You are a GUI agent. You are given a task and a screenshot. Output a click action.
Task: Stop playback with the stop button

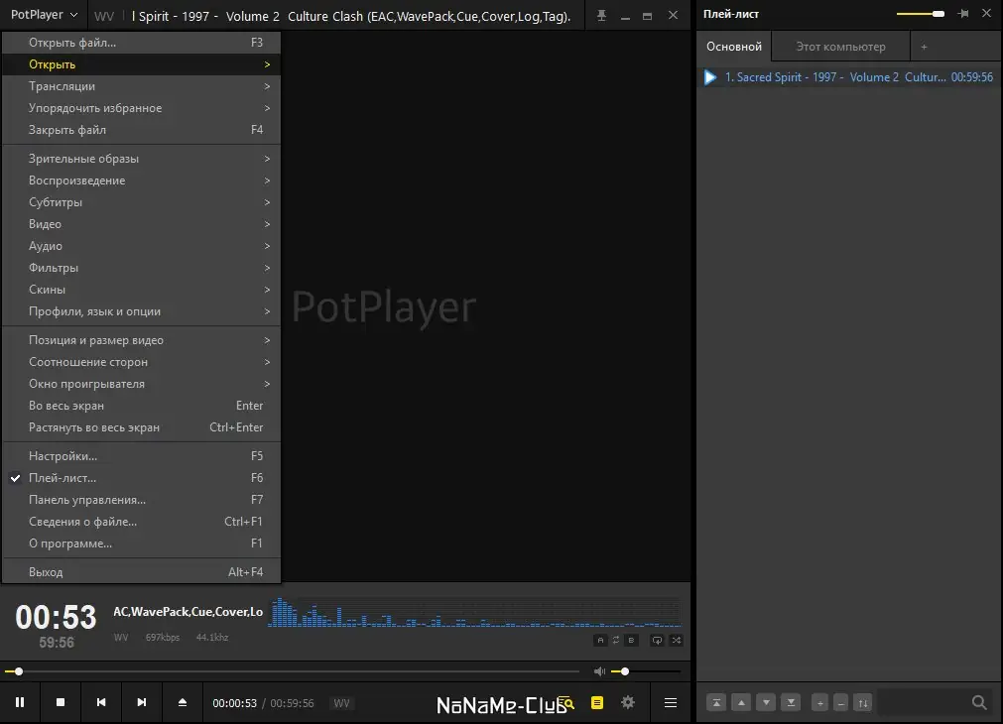(x=61, y=702)
